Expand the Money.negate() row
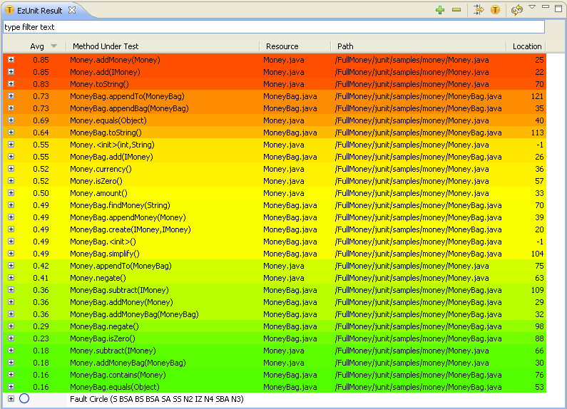This screenshot has width=567, height=409. pyautogui.click(x=11, y=277)
